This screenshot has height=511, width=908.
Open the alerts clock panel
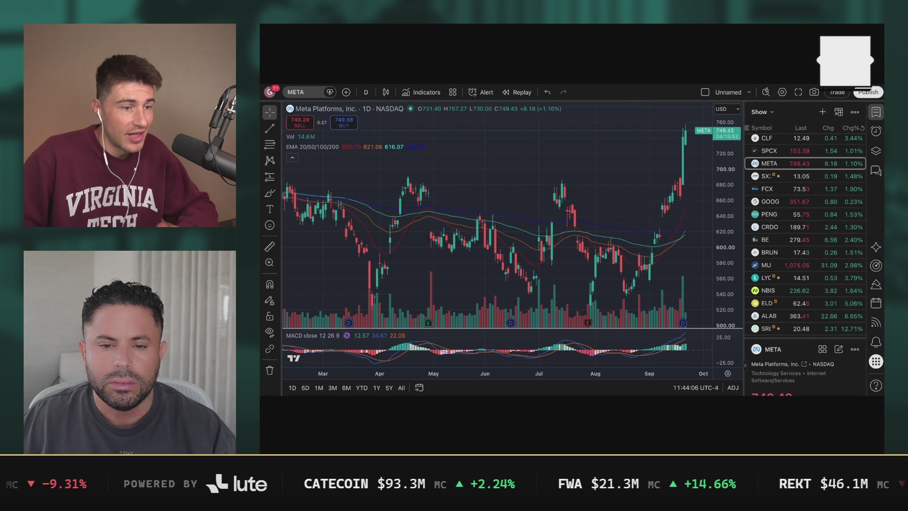[x=876, y=131]
